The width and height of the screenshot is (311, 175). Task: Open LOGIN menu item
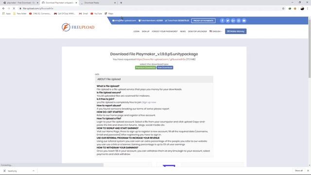(137, 31)
